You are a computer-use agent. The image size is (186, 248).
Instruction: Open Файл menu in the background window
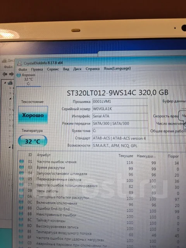[8, 67]
